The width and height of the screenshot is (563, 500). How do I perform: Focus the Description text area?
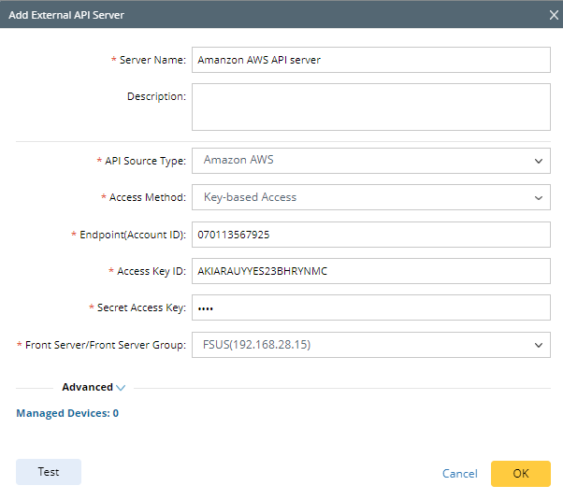point(370,107)
